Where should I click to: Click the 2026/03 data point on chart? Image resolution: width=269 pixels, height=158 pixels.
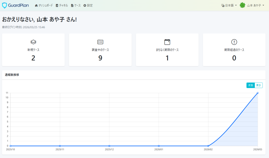tap(257, 93)
